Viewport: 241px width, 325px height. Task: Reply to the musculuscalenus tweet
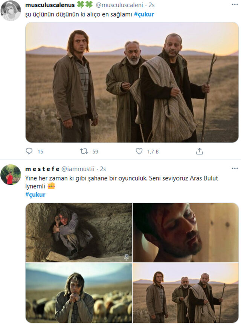29,151
